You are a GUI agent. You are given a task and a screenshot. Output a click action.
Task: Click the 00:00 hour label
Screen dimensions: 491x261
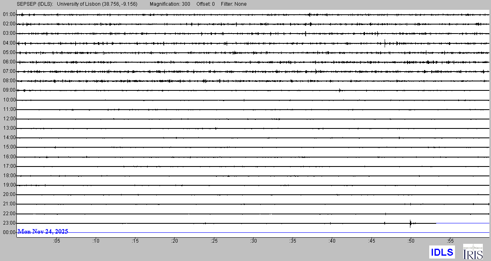(x=9, y=232)
